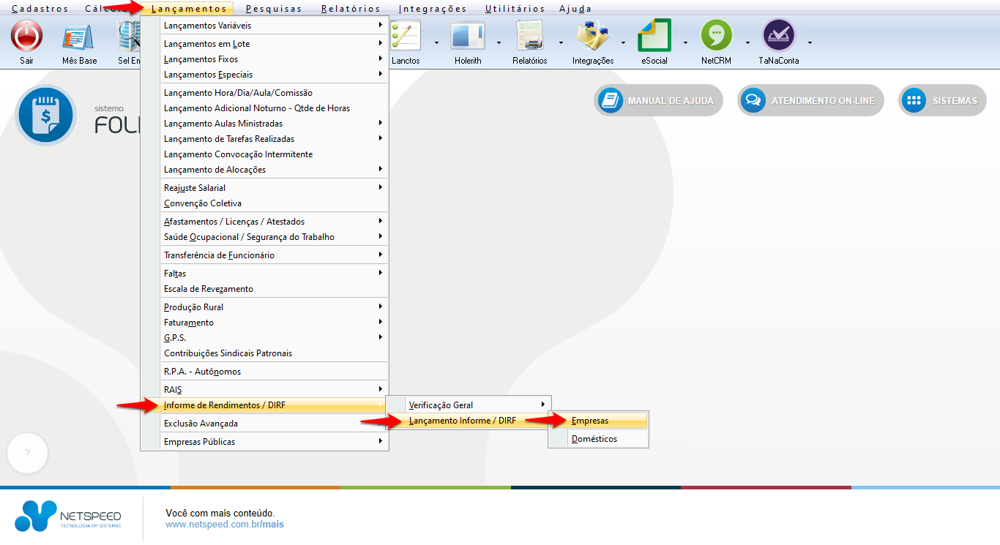Open the netspeed.com.br/mais link
1000x545 pixels.
click(x=225, y=525)
